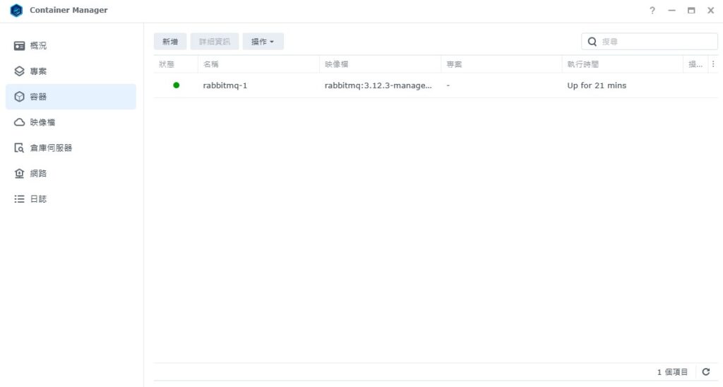Open the 日誌 log section
Viewport: 723px width, 387px height.
(71, 199)
